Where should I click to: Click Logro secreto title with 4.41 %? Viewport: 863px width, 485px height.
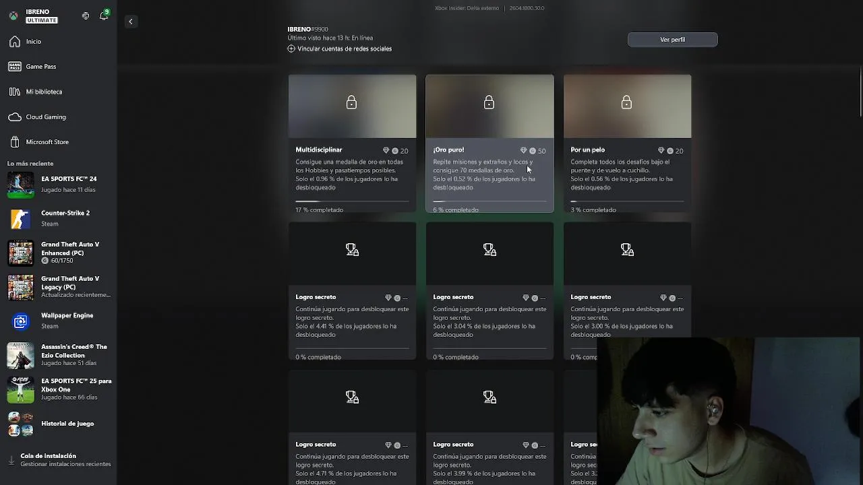(316, 297)
